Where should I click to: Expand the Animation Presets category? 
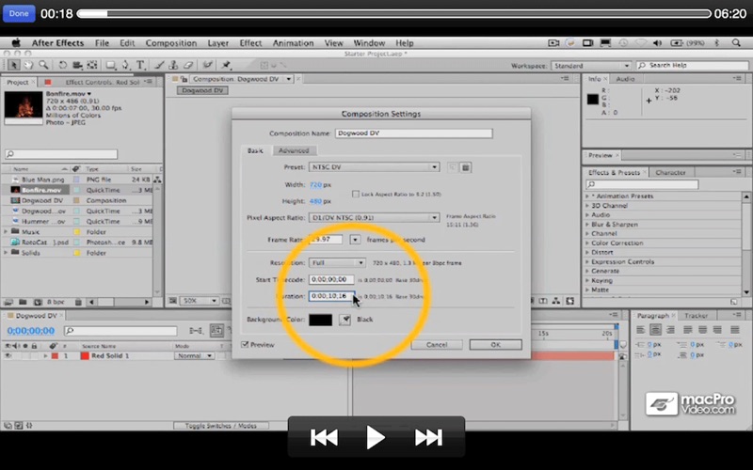coord(587,196)
